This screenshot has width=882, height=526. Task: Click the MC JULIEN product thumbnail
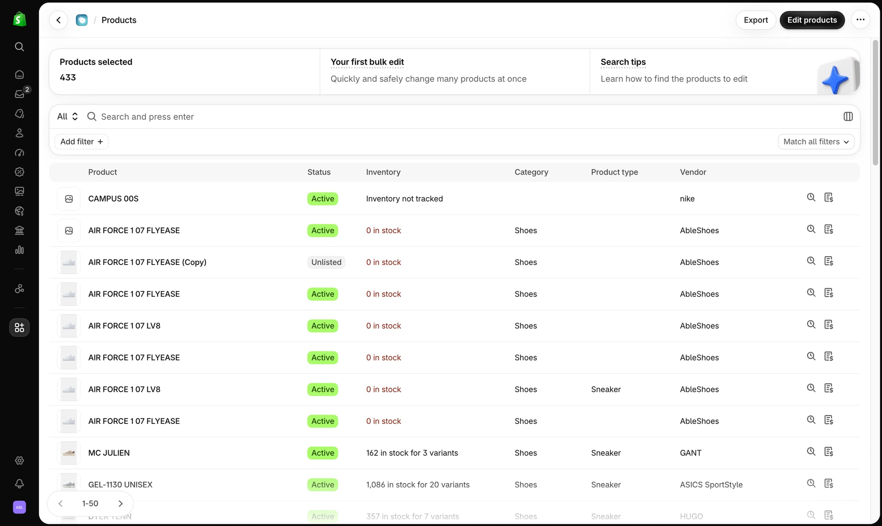click(x=69, y=453)
